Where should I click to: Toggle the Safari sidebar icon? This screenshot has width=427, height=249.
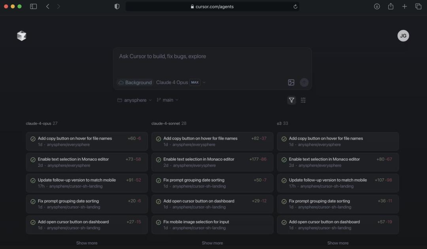(33, 7)
